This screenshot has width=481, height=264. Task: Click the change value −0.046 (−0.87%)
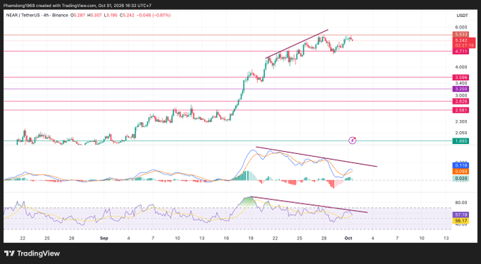click(x=154, y=15)
